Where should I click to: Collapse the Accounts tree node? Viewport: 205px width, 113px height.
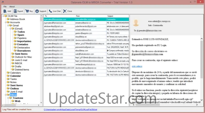click(x=6, y=22)
